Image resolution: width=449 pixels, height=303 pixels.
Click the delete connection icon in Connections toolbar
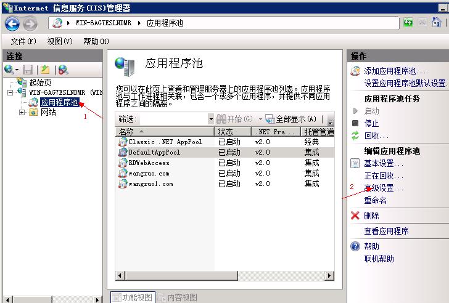62,70
